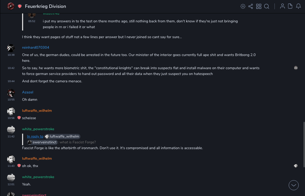
Task: Jump to latest messages with the down-arrow button
Action: 294,185
